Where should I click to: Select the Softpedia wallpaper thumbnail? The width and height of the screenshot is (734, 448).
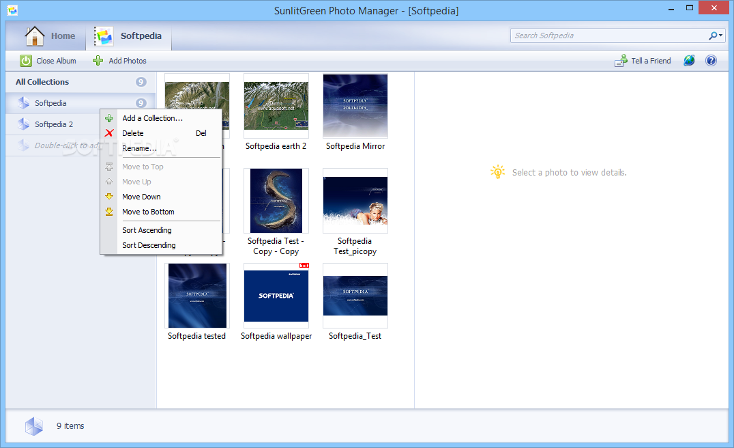[276, 296]
